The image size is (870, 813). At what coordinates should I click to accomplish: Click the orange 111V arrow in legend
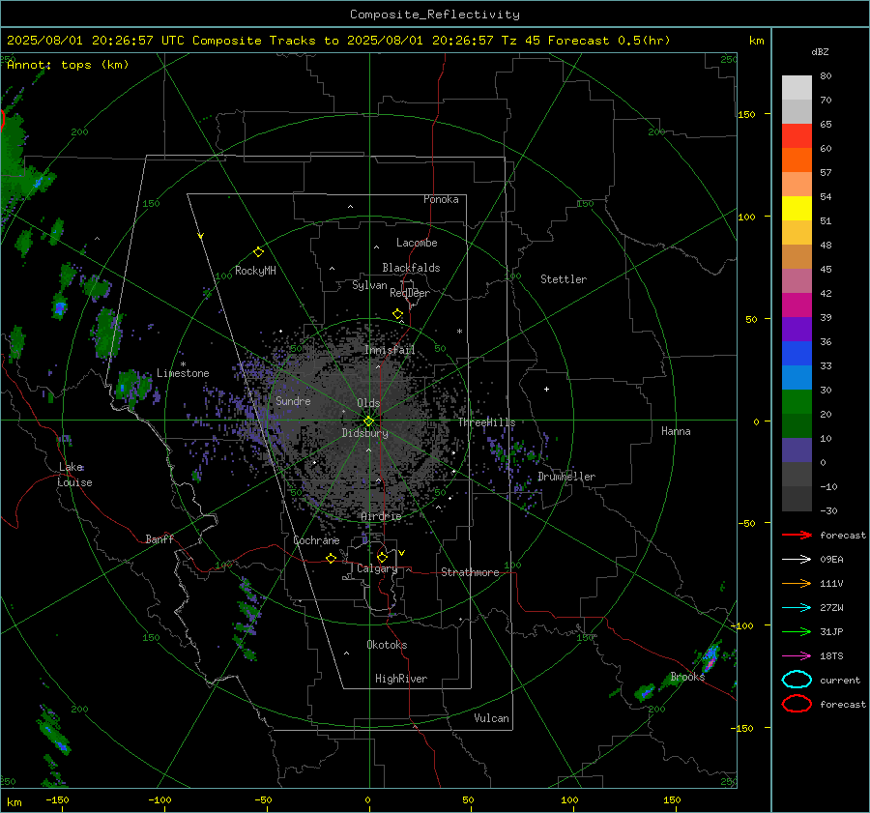click(x=797, y=583)
